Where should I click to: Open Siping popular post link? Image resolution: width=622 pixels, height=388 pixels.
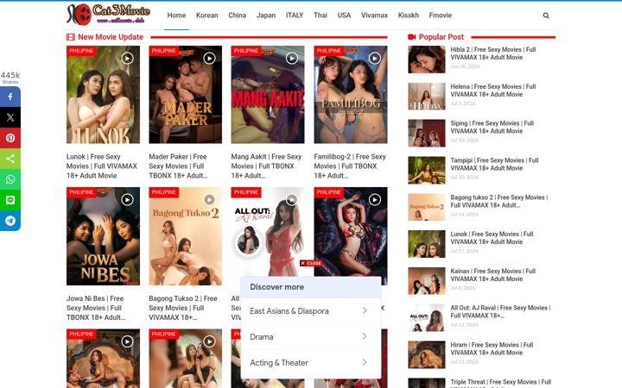(x=492, y=127)
